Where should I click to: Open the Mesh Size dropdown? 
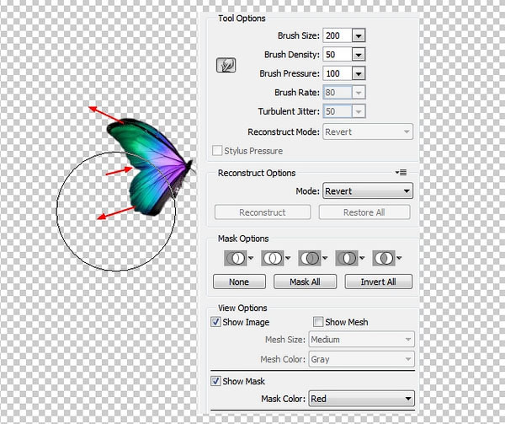(362, 340)
